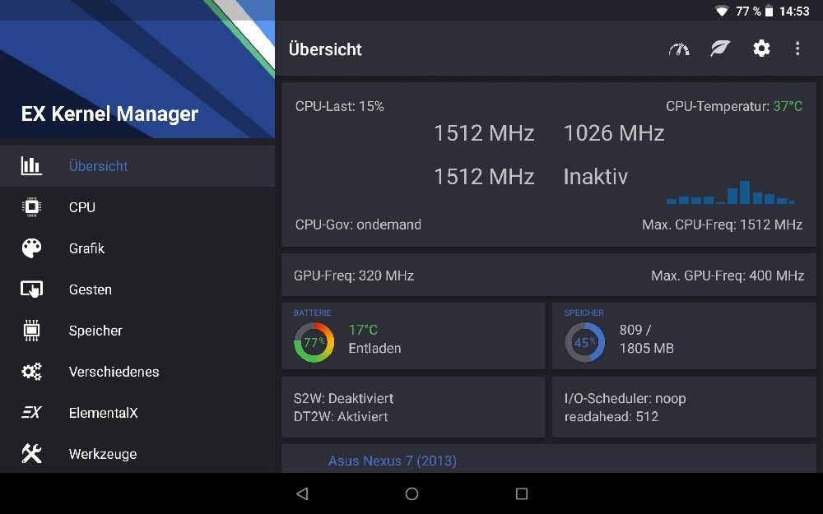This screenshot has width=823, height=514.
Task: Open the S2W / DT2W gesture card
Action: (413, 407)
